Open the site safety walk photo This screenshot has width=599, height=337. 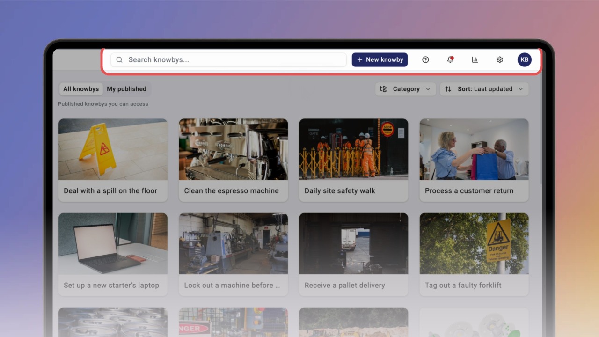coord(353,149)
